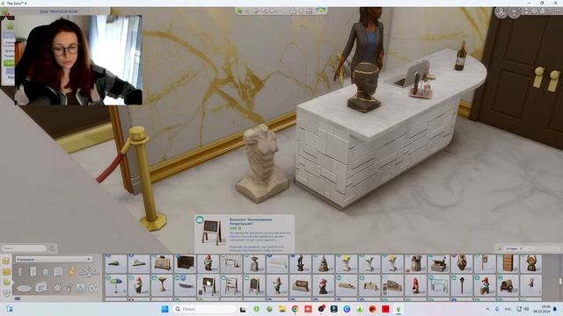Select the golden sculpture category icon
This screenshot has height=316, width=563.
(x=72, y=271)
